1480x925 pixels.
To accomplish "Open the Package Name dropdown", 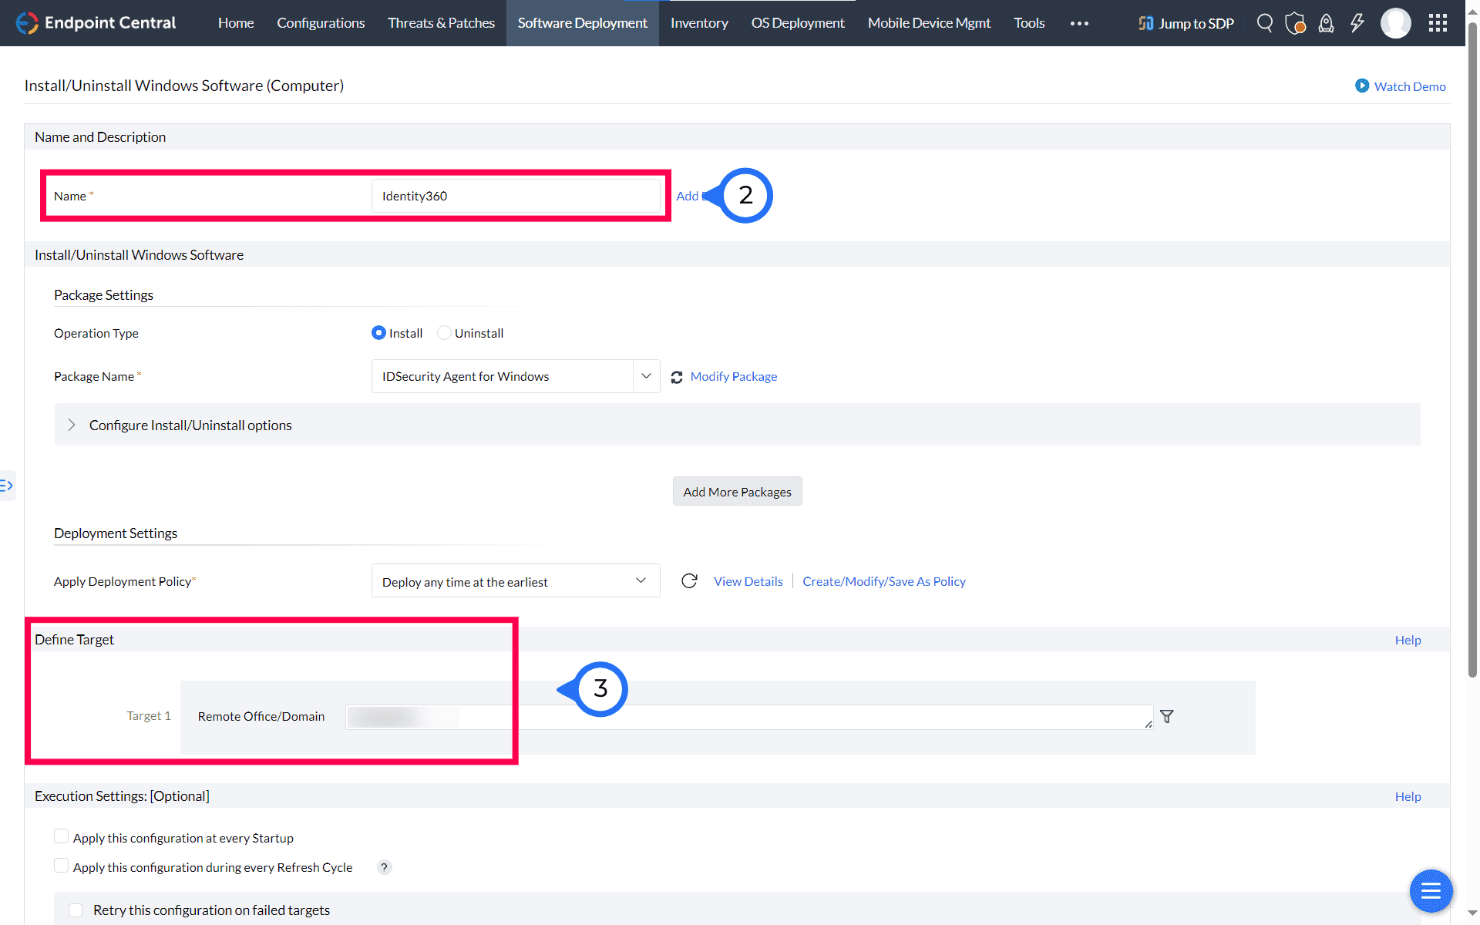I will (x=646, y=376).
